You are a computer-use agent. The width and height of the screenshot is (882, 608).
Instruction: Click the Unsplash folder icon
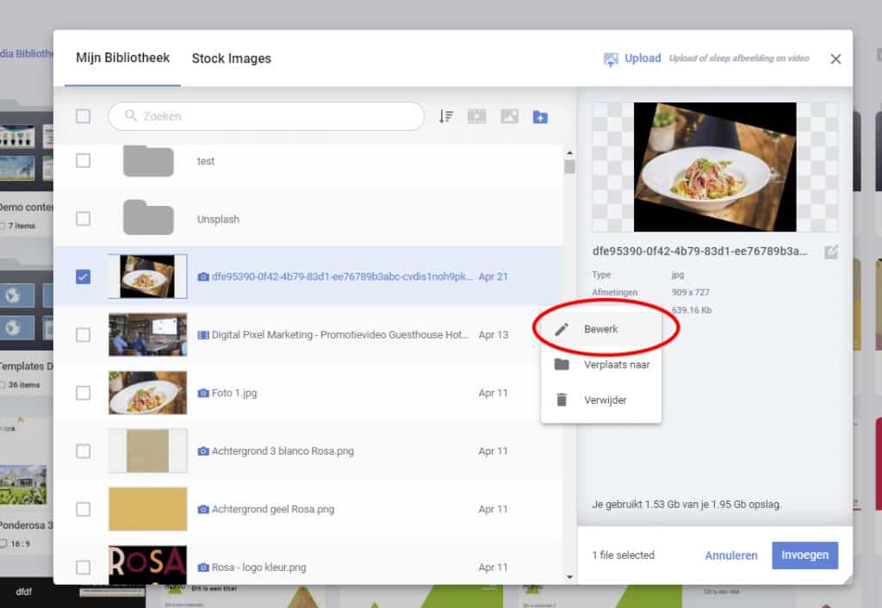point(148,217)
